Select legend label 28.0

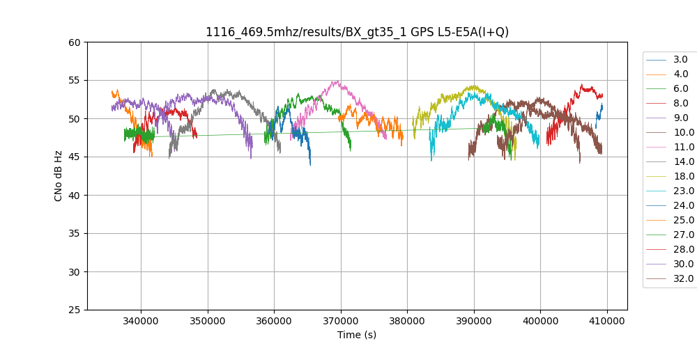(684, 250)
